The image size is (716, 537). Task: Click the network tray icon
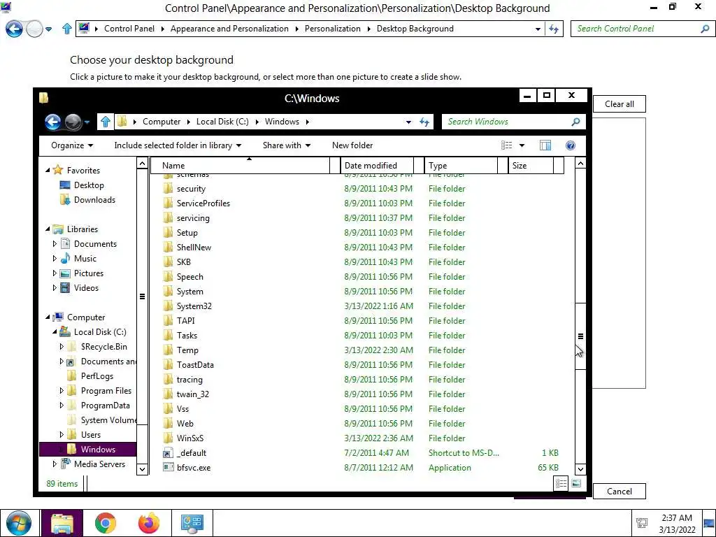642,523
